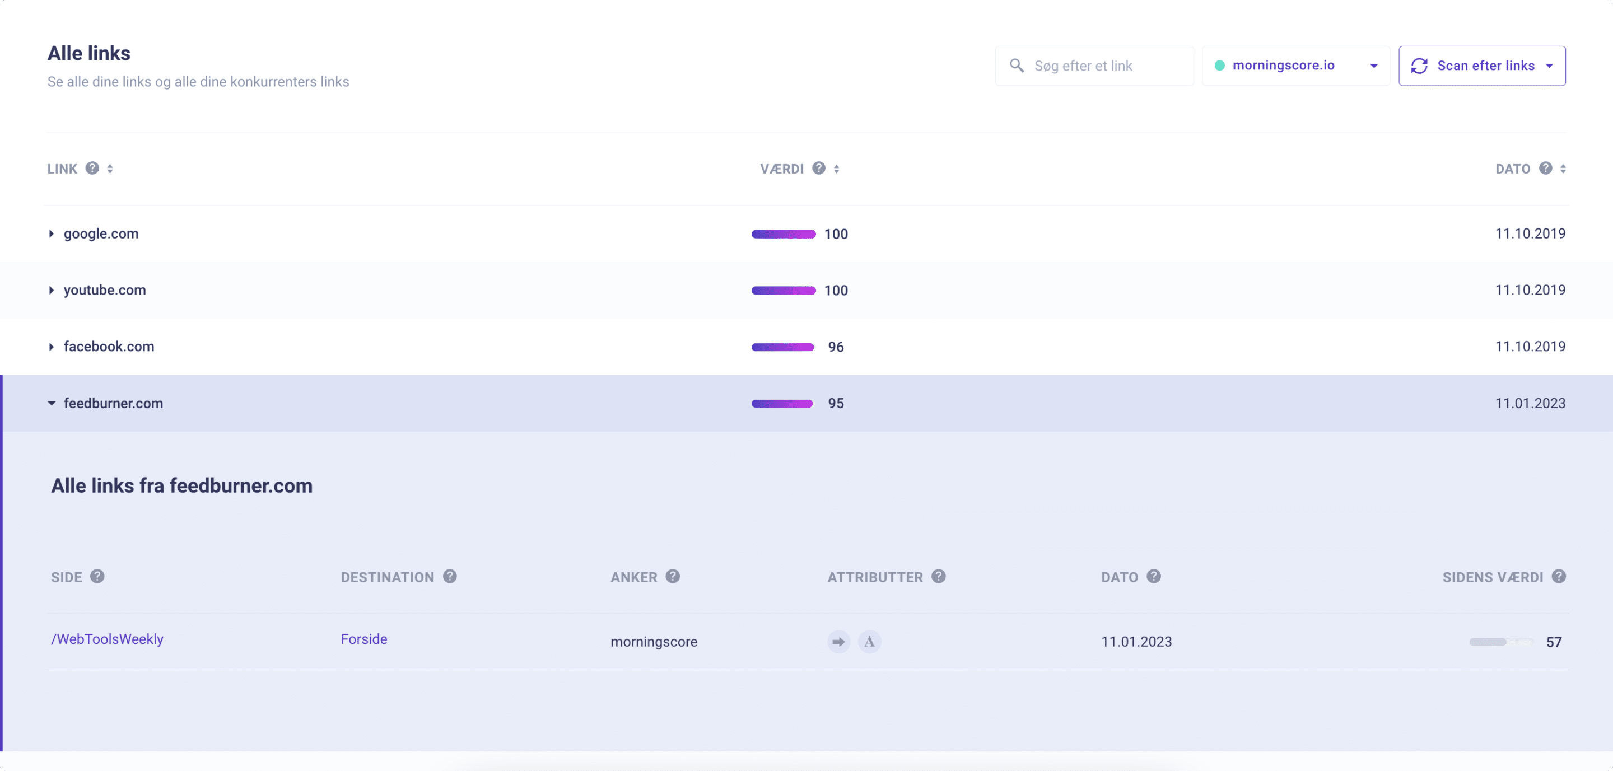Click the SIDENS VÆRDI column header label
Screen dimensions: 1613x771
[x=1493, y=577]
